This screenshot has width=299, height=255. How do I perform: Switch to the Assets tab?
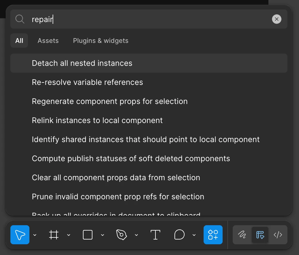tap(48, 41)
